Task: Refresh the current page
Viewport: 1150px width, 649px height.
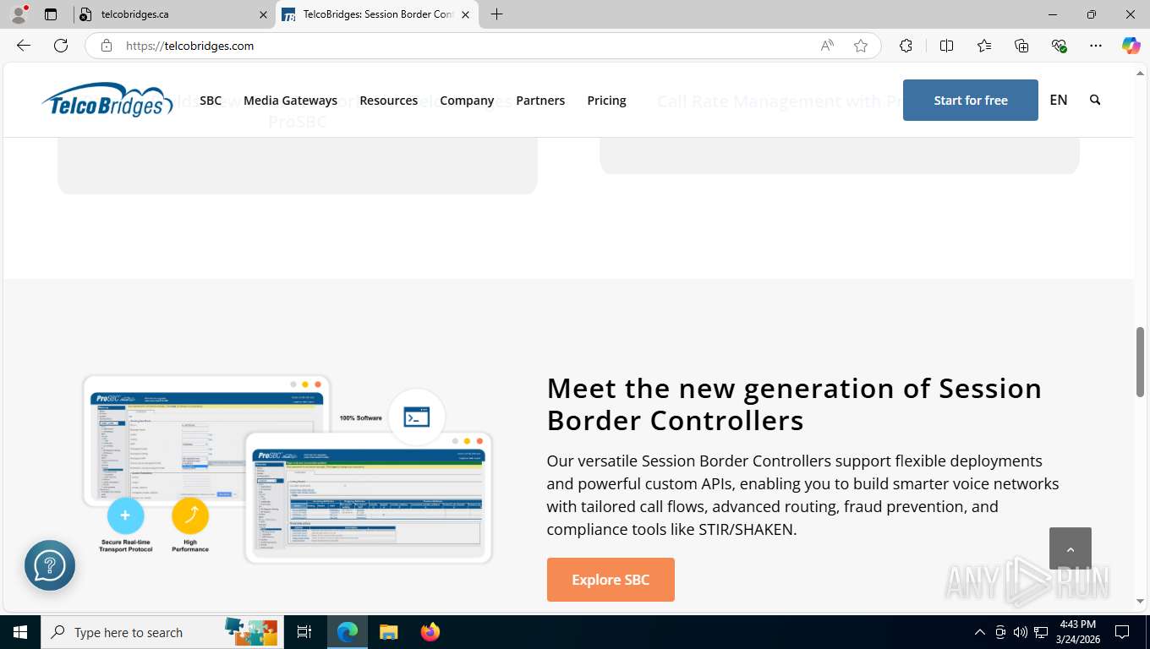Action: (x=61, y=46)
